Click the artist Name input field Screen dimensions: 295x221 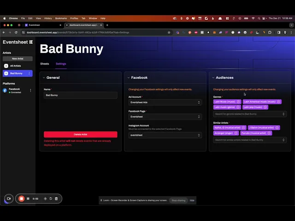click(x=81, y=95)
